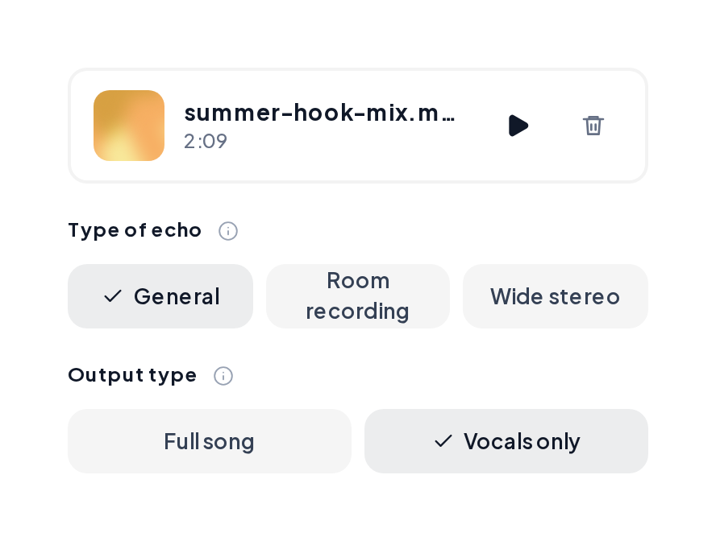Click the Output type heading

pos(132,375)
